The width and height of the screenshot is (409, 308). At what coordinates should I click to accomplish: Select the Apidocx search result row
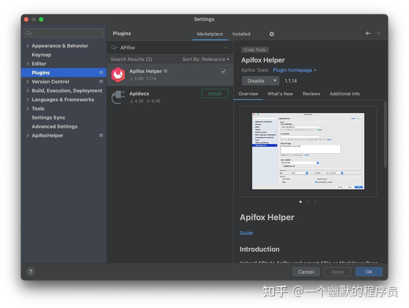pyautogui.click(x=170, y=97)
